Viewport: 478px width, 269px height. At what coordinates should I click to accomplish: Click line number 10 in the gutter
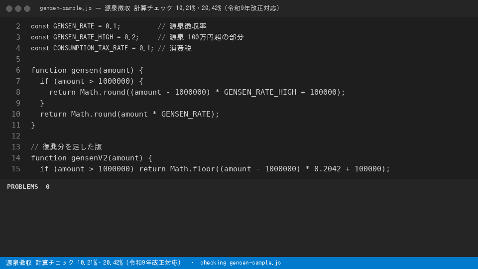16,115
